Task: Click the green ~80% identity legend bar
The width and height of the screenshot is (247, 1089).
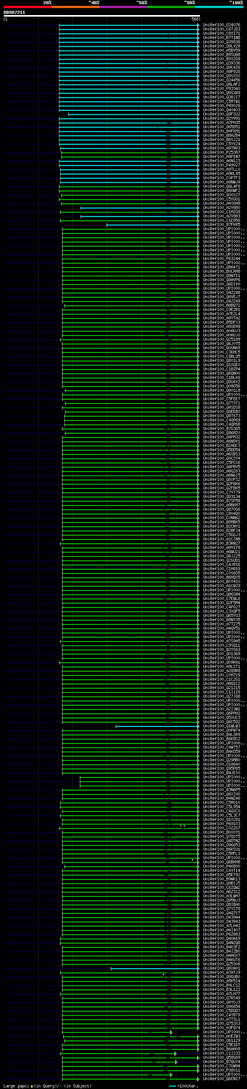Action: tap(171, 7)
